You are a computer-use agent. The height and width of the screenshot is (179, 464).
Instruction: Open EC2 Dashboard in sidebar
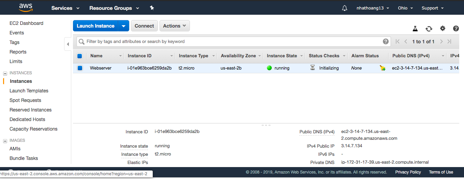click(26, 23)
